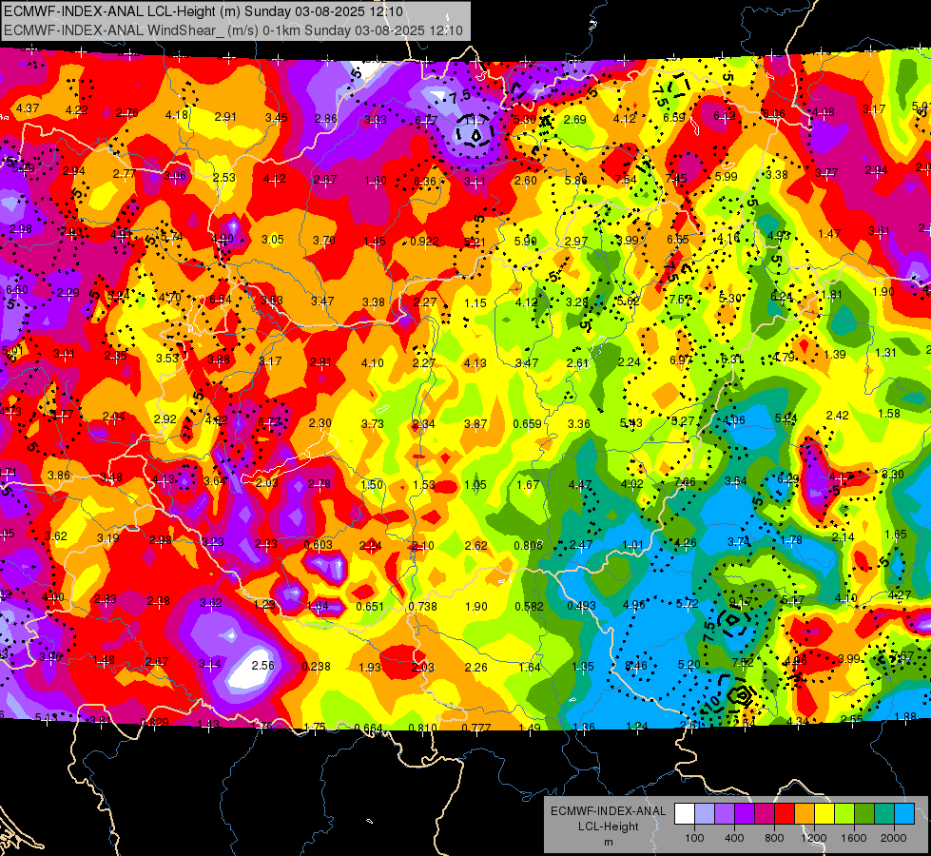The image size is (931, 856).
Task: Click the wind shear value '1.15'
Action: (475, 303)
